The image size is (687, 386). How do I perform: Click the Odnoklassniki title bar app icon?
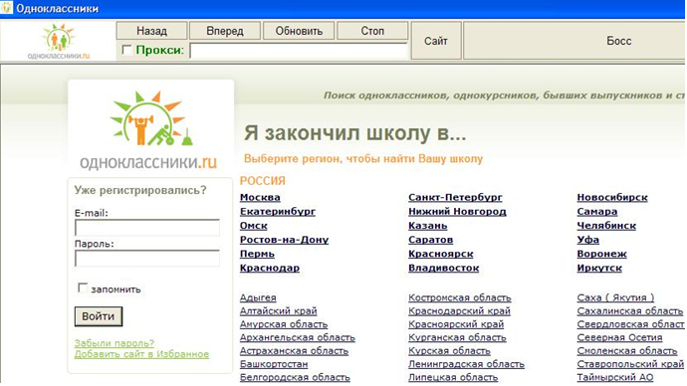click(7, 7)
